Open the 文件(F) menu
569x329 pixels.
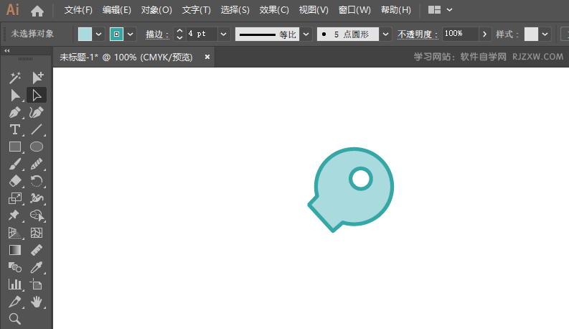pos(78,10)
